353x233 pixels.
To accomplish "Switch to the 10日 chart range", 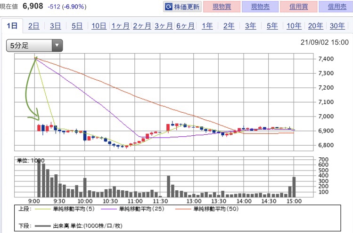I will tap(99, 26).
